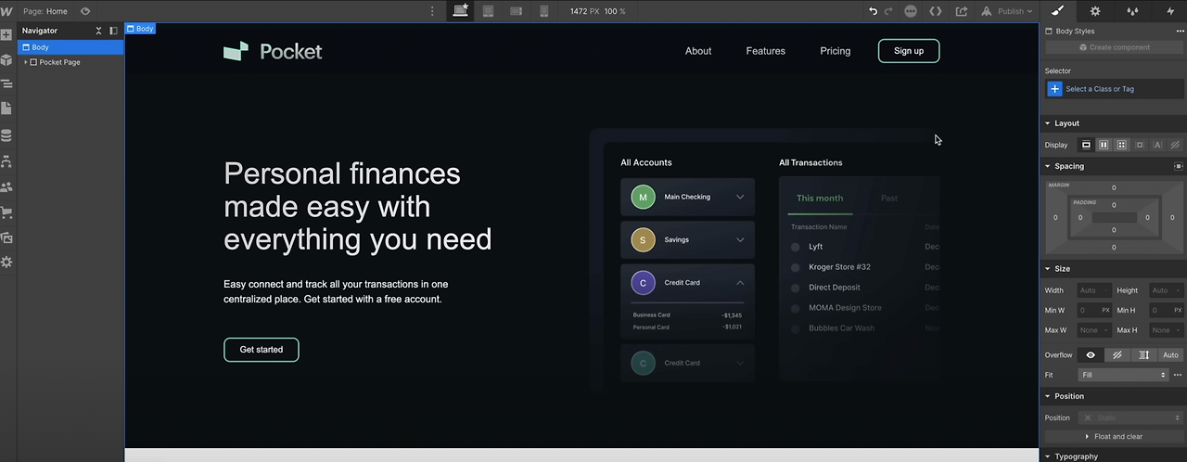
Task: Switch to the Style brush tab
Action: pyautogui.click(x=1058, y=11)
